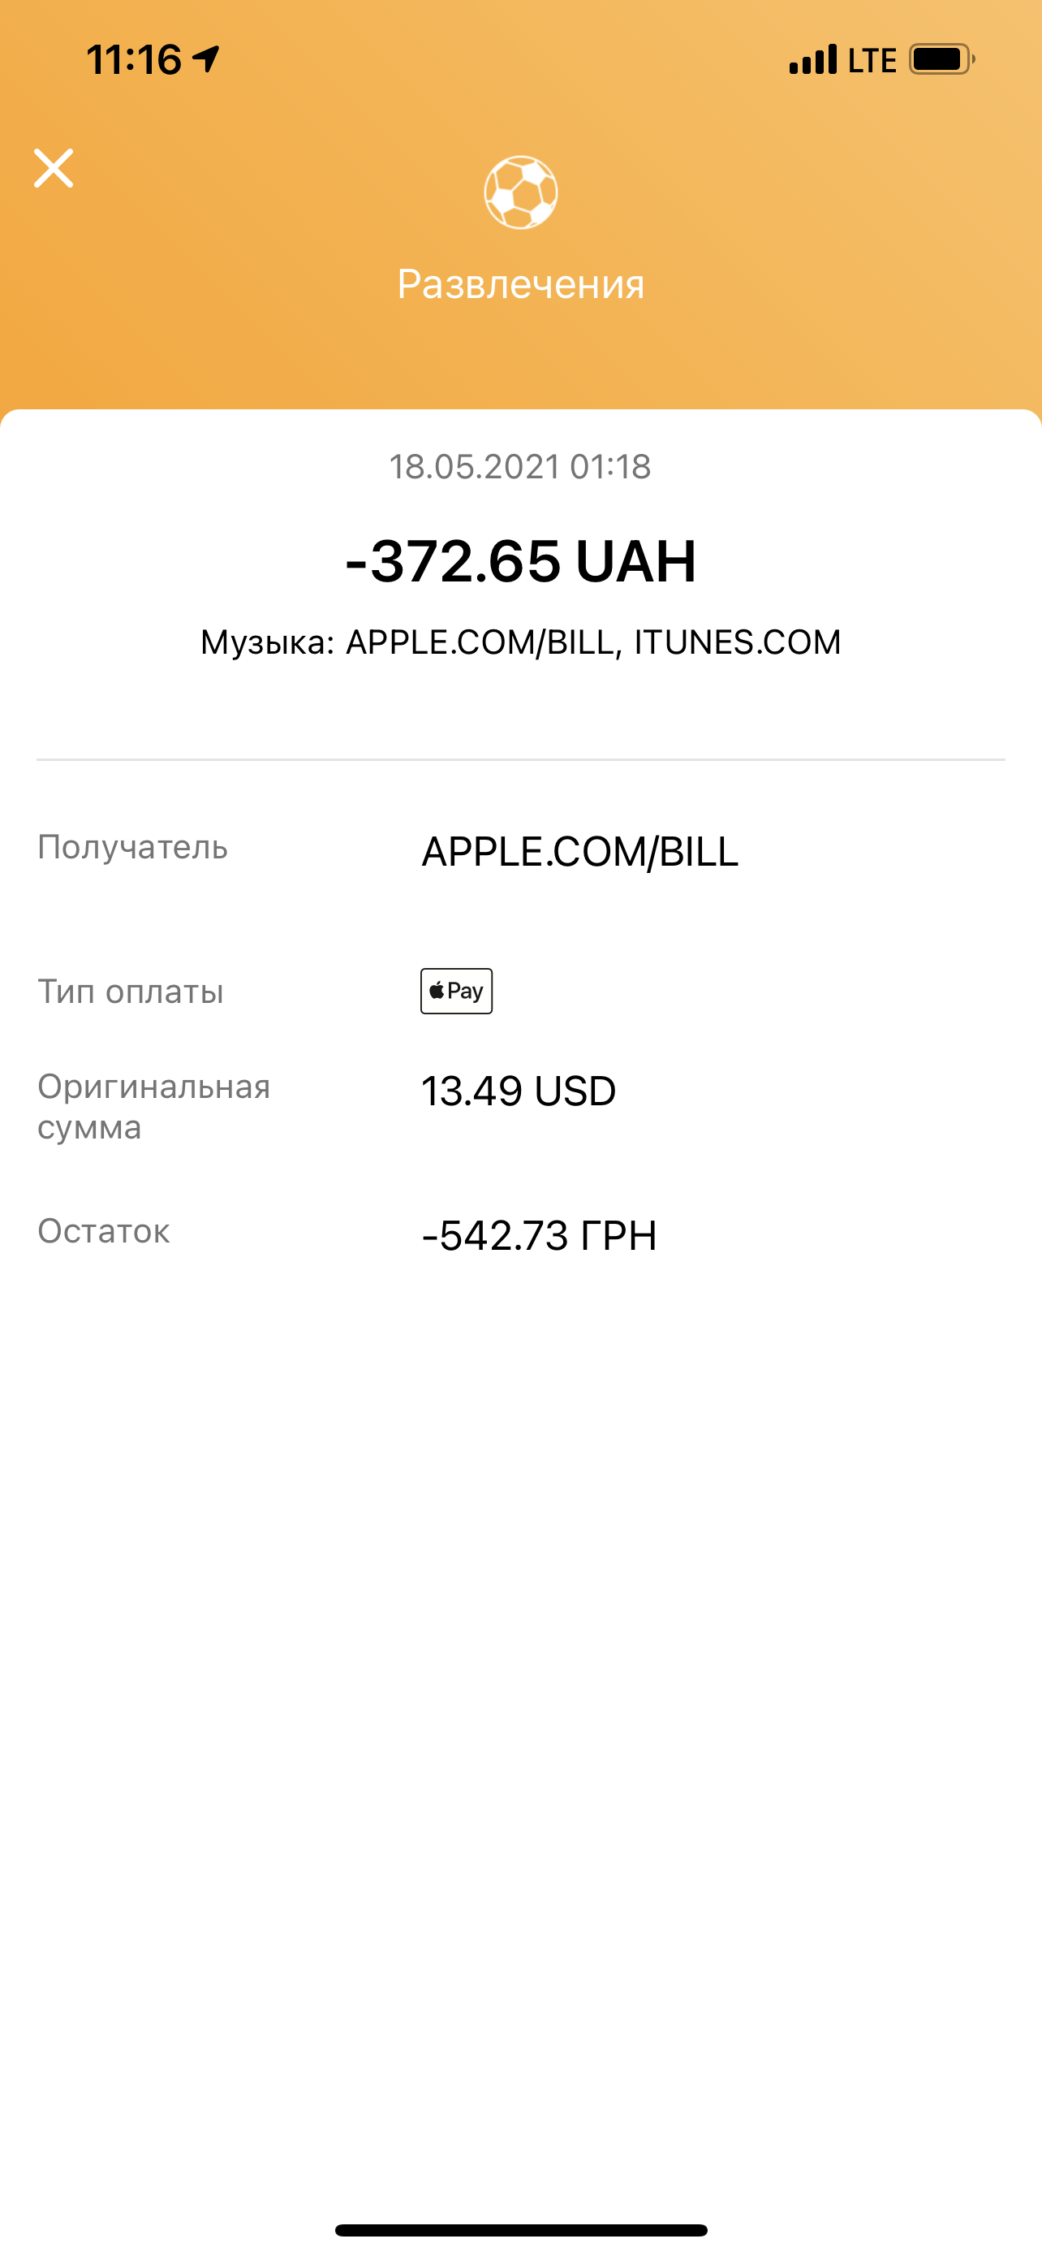1042x2256 pixels.
Task: Close the transaction details with X icon
Action: coord(54,168)
